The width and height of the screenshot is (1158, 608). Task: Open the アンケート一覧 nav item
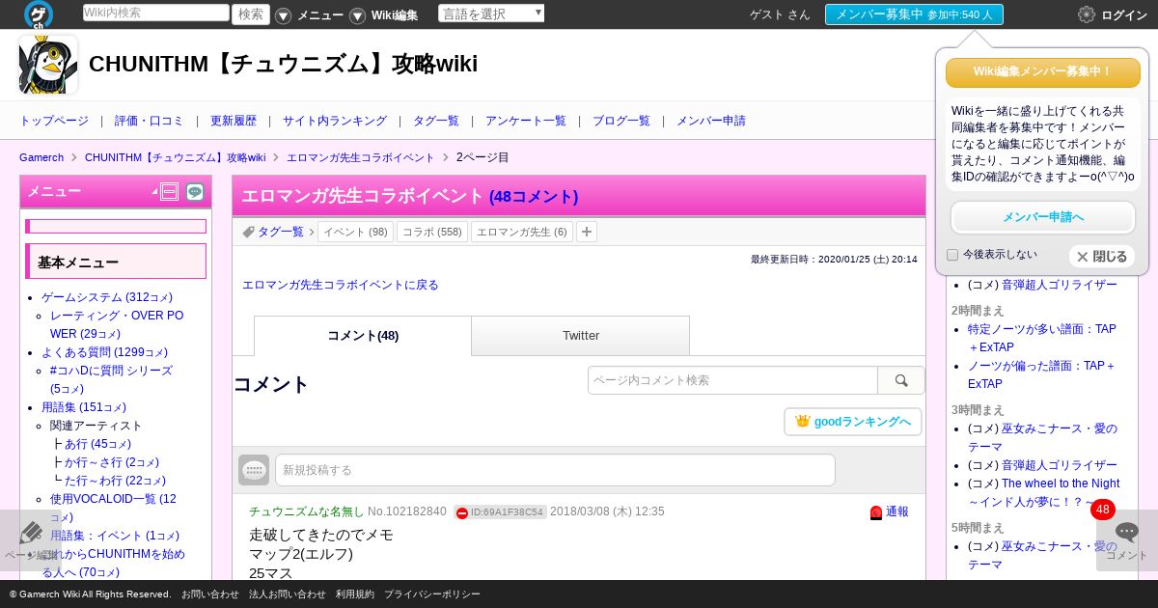coord(526,121)
